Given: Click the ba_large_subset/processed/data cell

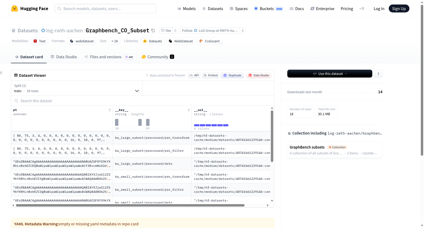Looking at the screenshot, I should pos(152,164).
